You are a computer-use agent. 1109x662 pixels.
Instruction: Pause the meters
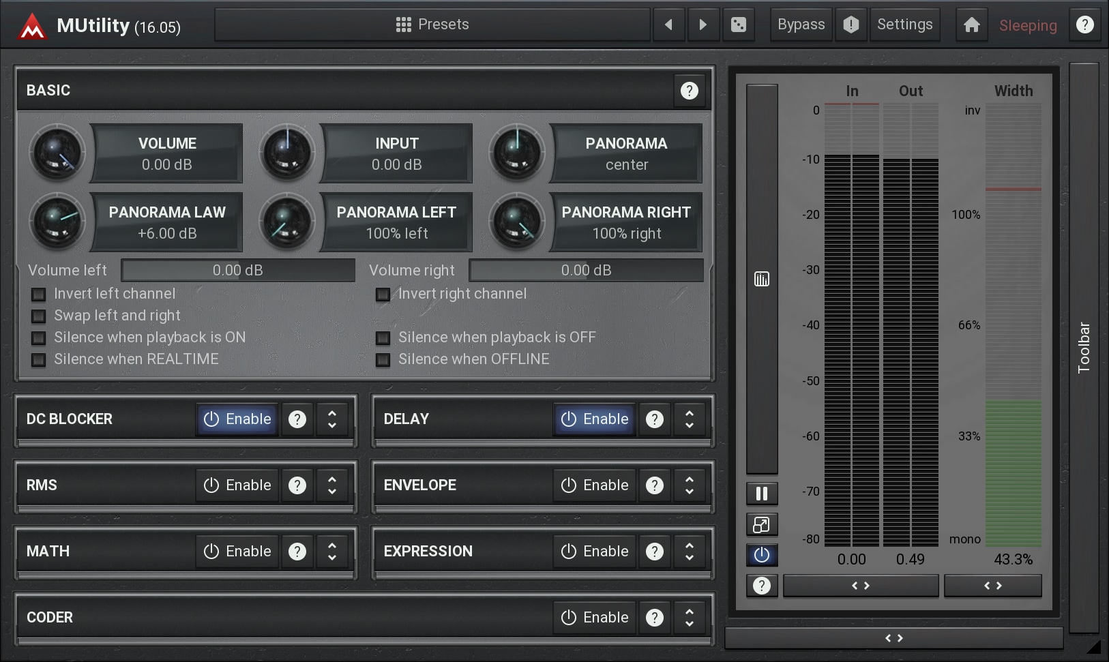point(762,494)
